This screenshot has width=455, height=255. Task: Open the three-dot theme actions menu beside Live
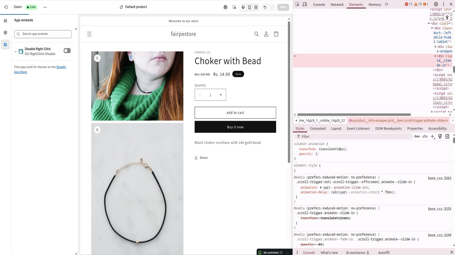(x=45, y=7)
